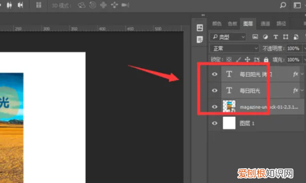The width and height of the screenshot is (306, 183).
Task: Expand effects of 每日阳光 拷贝 layer
Action: tap(302, 74)
